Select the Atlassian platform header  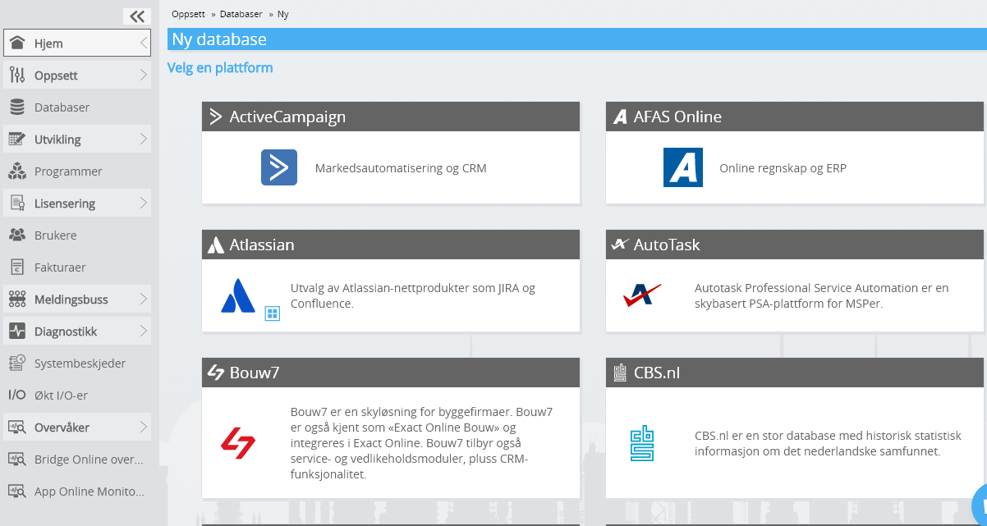391,245
